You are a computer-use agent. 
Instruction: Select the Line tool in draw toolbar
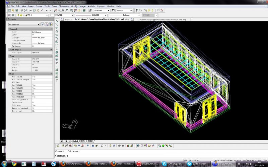57,21
